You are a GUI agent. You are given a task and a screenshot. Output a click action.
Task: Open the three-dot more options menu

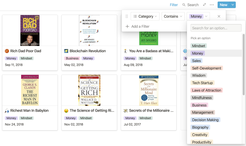212,5
